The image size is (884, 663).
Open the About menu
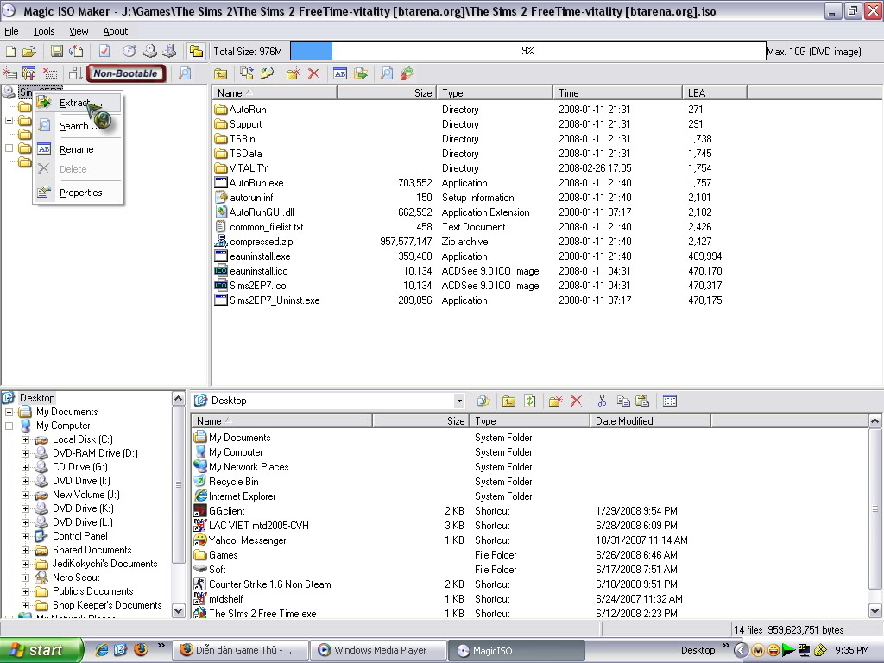click(x=115, y=31)
